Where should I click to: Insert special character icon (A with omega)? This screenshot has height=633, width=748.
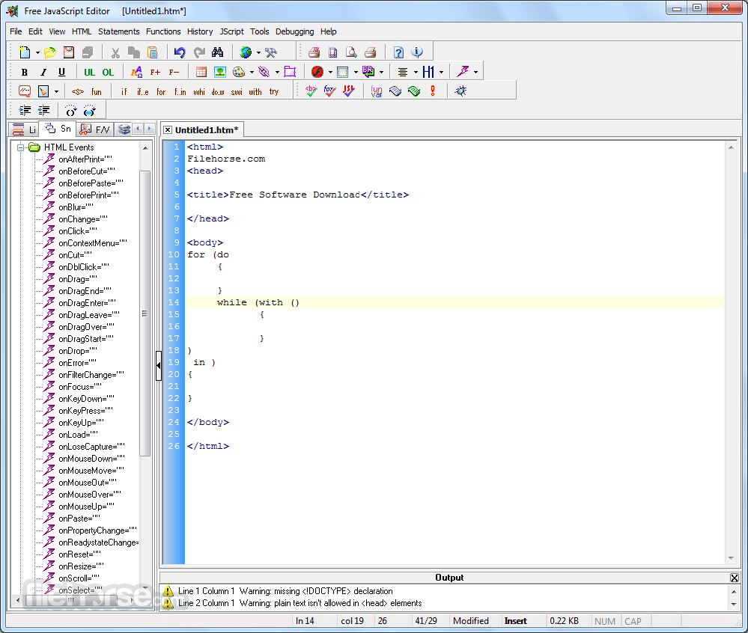coord(136,72)
